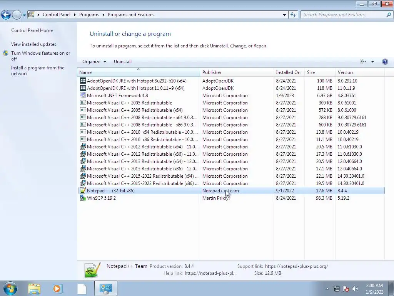Click the 1/9/2023 installed date cell
Screen dimensions: 394x296
(x=285, y=96)
